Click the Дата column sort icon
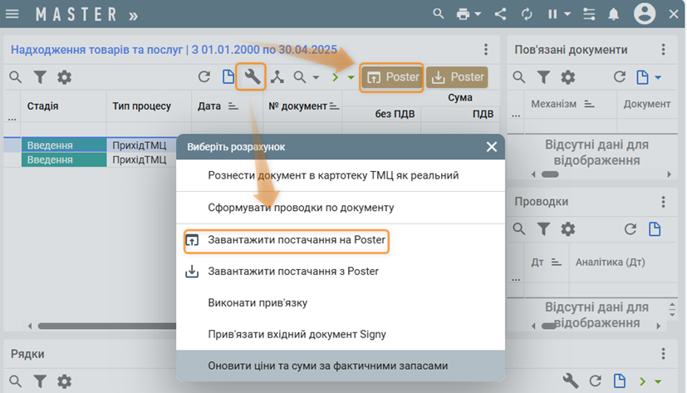 coord(232,106)
